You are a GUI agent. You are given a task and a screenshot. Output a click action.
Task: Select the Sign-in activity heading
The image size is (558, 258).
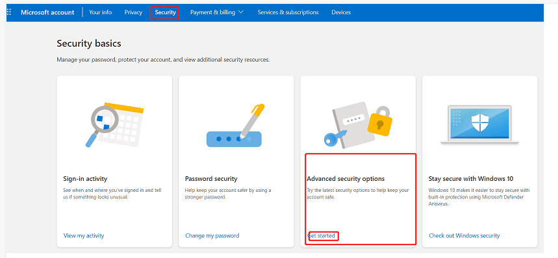coord(85,178)
